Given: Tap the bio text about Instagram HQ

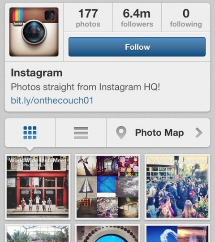Looking at the screenshot, I should click(x=86, y=87).
